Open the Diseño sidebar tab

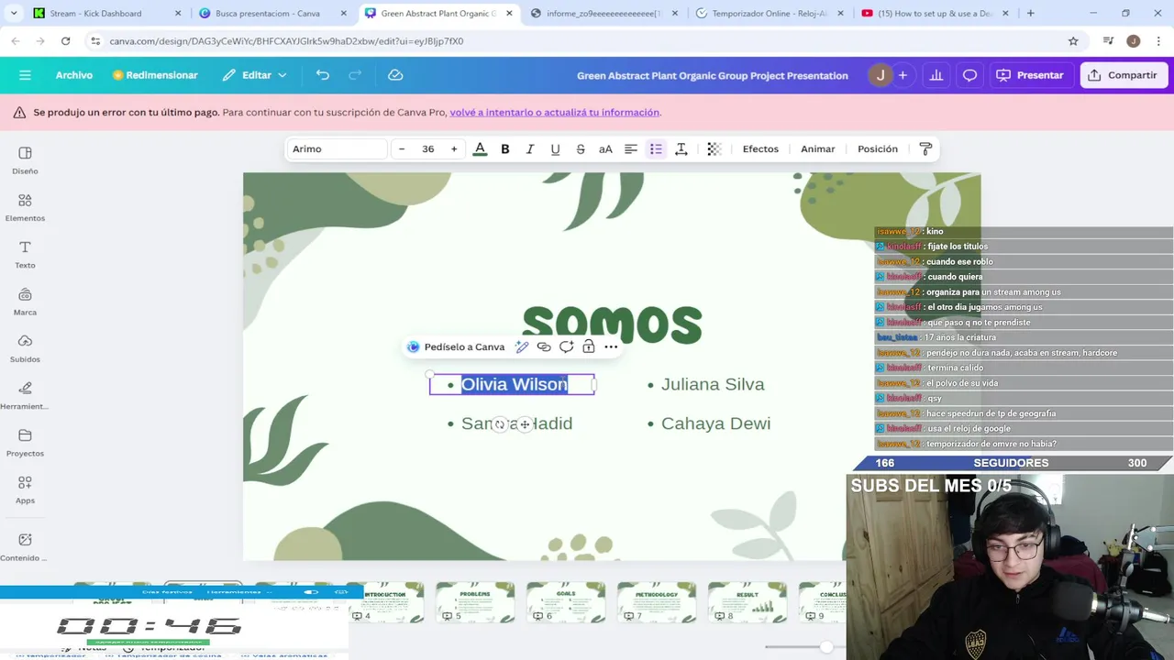[x=25, y=160]
